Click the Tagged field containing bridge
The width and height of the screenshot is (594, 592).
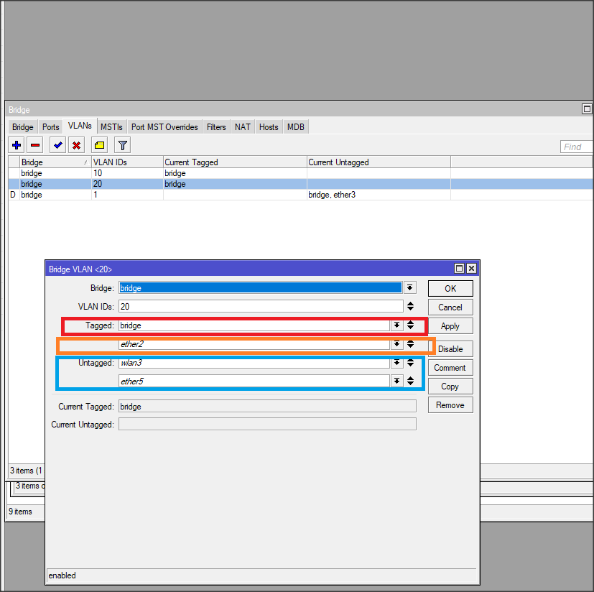pos(254,325)
